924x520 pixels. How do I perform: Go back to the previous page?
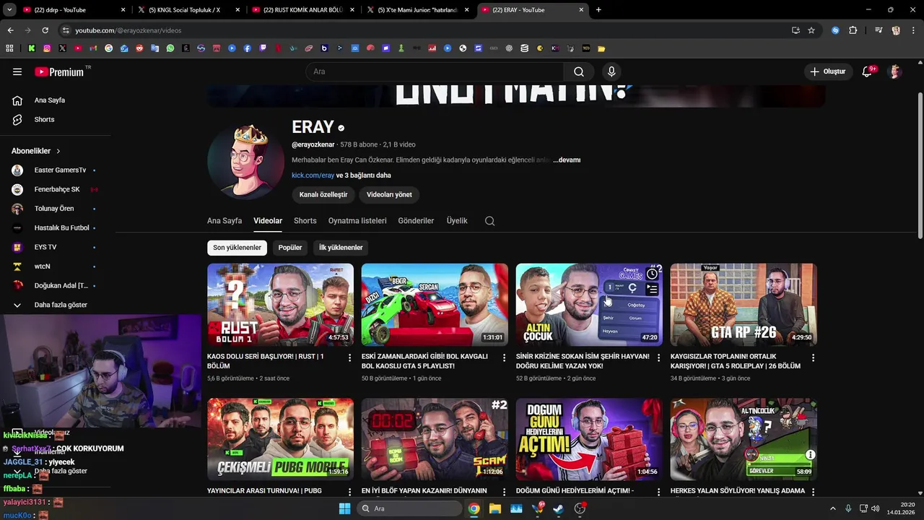pos(10,30)
